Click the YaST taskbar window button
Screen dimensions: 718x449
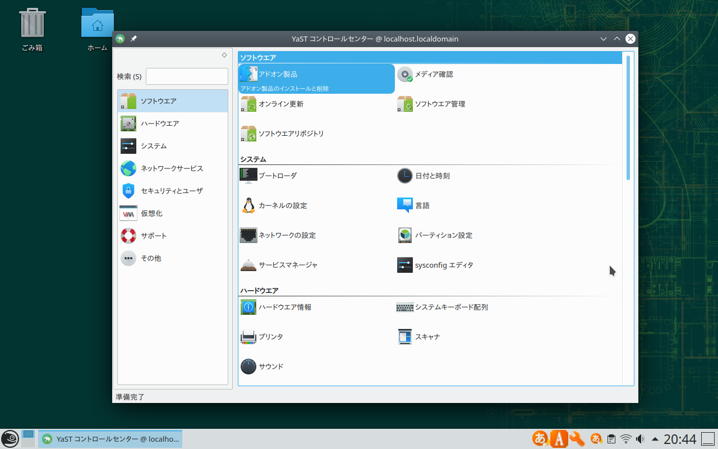[x=111, y=439]
